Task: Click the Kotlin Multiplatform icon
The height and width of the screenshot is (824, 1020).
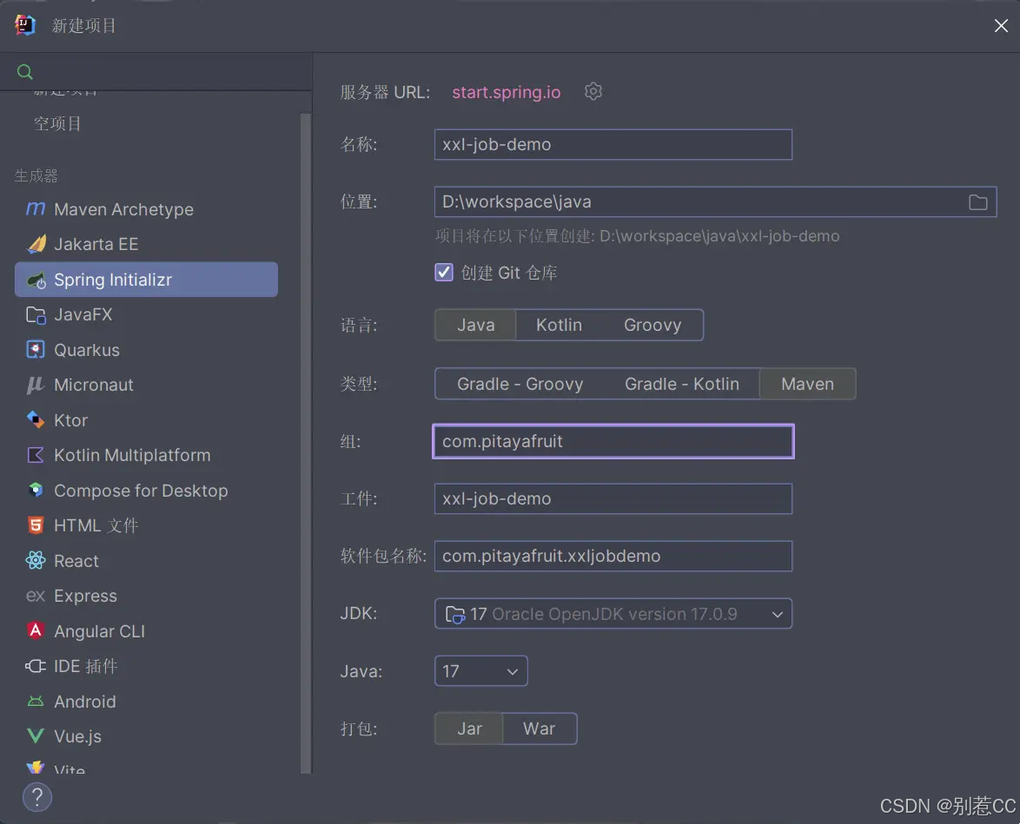Action: click(36, 455)
